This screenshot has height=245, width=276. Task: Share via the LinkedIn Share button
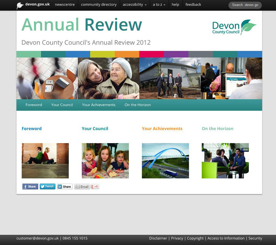click(x=65, y=187)
